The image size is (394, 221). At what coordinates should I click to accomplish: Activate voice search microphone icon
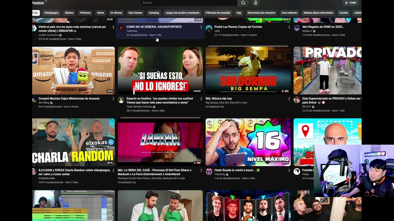pyautogui.click(x=255, y=3)
